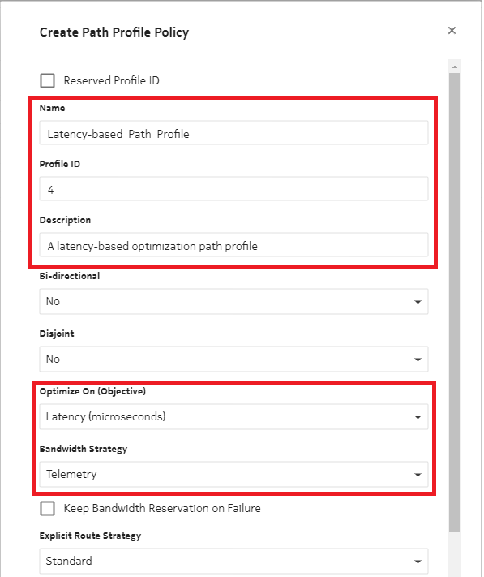484x577 pixels.
Task: Click the Standard route strategy arrow icon
Action: (418, 562)
